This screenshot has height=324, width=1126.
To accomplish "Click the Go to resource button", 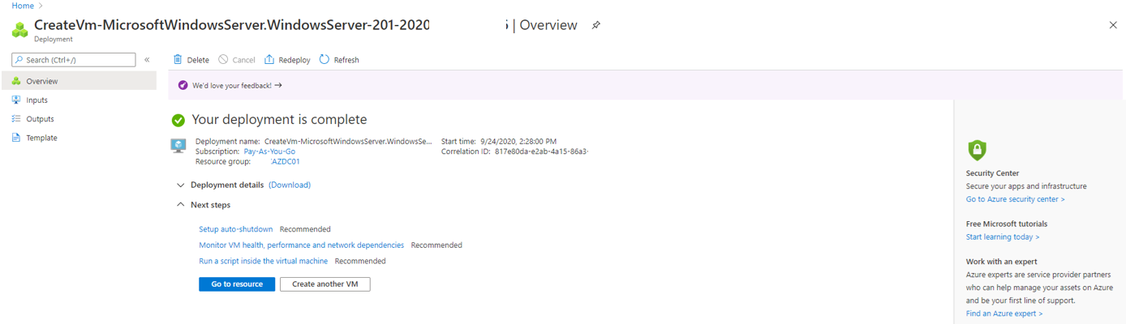I will tap(237, 284).
